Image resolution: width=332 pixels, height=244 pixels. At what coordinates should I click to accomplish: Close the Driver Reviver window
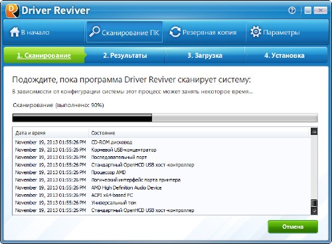pos(320,10)
